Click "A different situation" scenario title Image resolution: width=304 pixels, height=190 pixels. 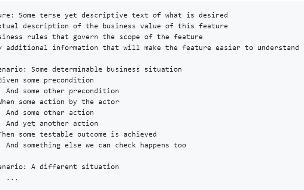click(75, 167)
